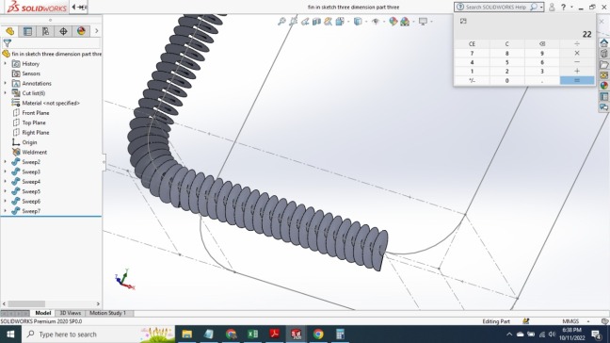Screen dimensions: 610x343
Task: Switch to FeatureManager design tree tab
Action: 9,31
